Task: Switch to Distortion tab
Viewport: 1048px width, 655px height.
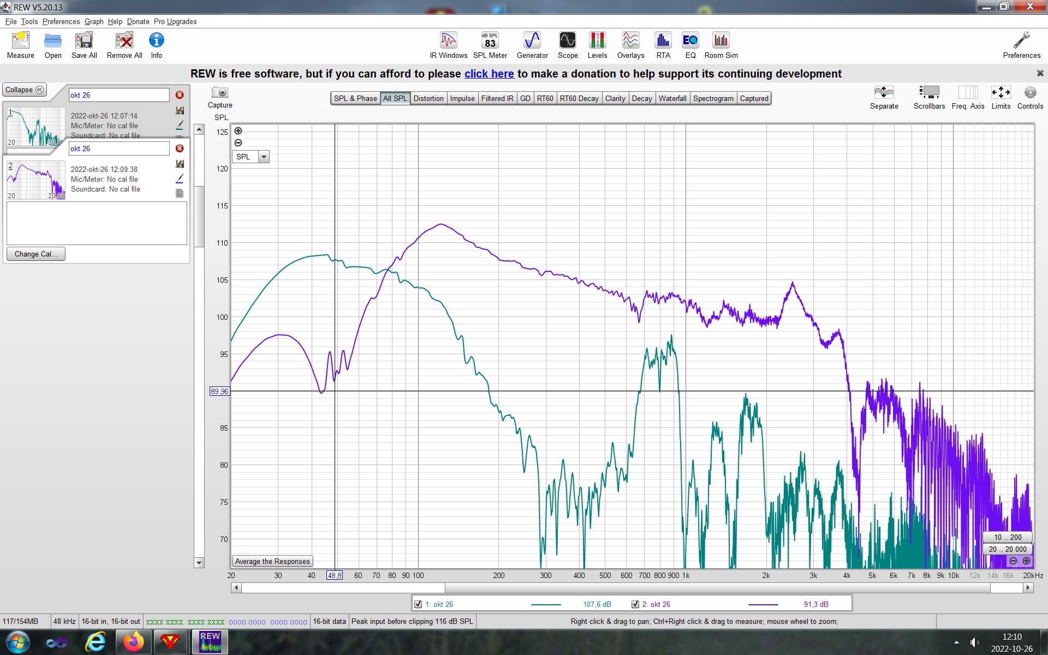Action: (428, 98)
